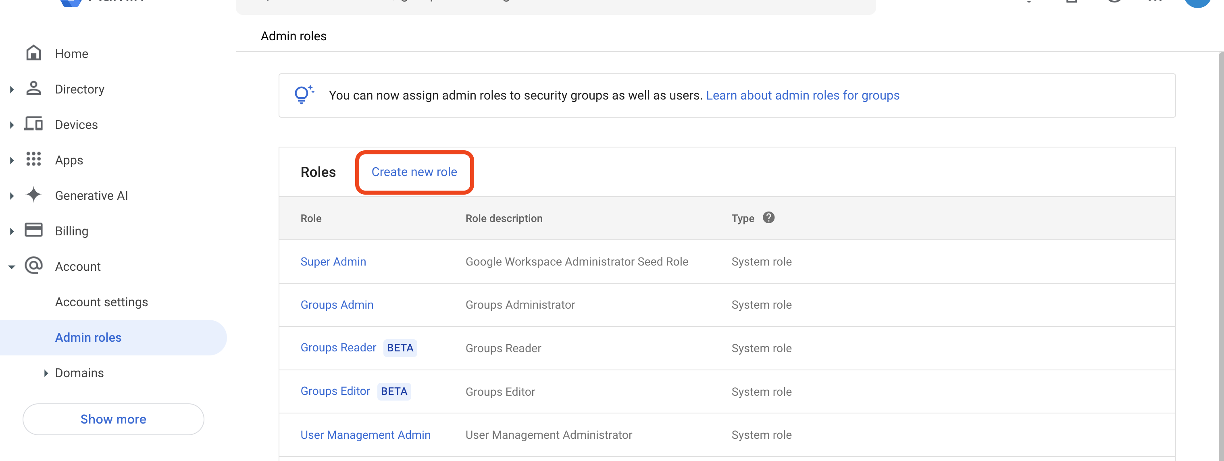Select the Generative AI sparkle icon
The image size is (1224, 461).
33,195
